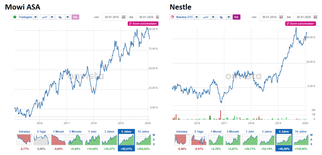
Task: Open the chart type dropdown arrow on Nestle chart
Action: point(213,17)
